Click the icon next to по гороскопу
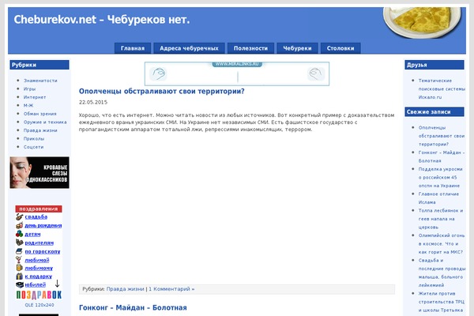The image size is (474, 316). point(19,251)
